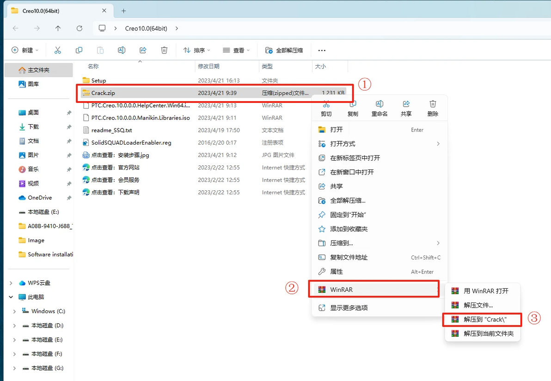Open OneDrive in sidebar
The width and height of the screenshot is (551, 381).
39,197
